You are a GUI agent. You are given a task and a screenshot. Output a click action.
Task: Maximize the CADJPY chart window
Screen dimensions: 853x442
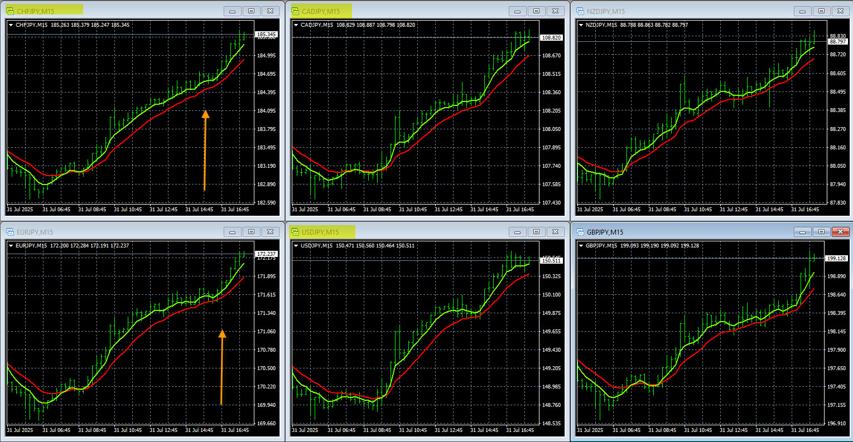(536, 10)
